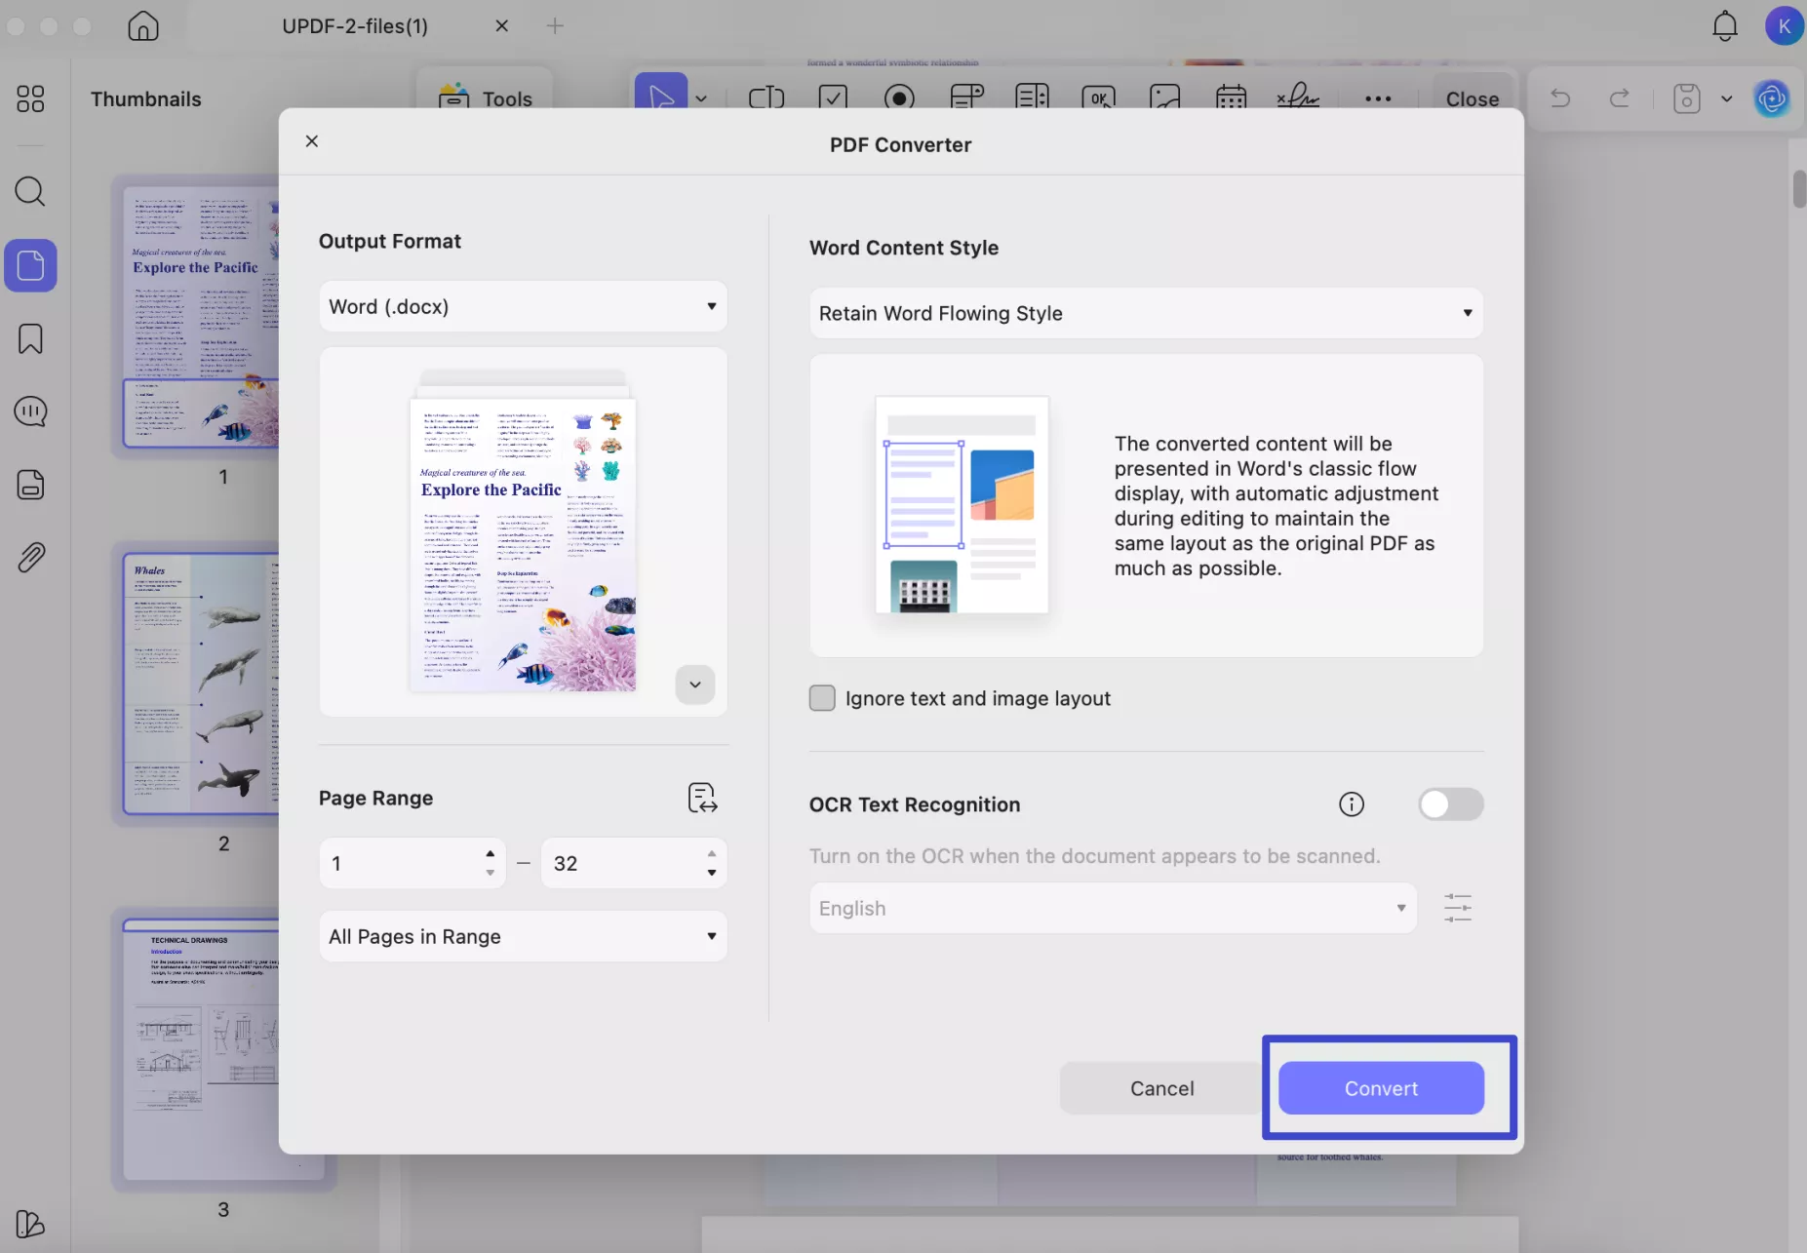The width and height of the screenshot is (1807, 1253).
Task: Select the Bookmarks icon in the sidebar
Action: coord(30,338)
